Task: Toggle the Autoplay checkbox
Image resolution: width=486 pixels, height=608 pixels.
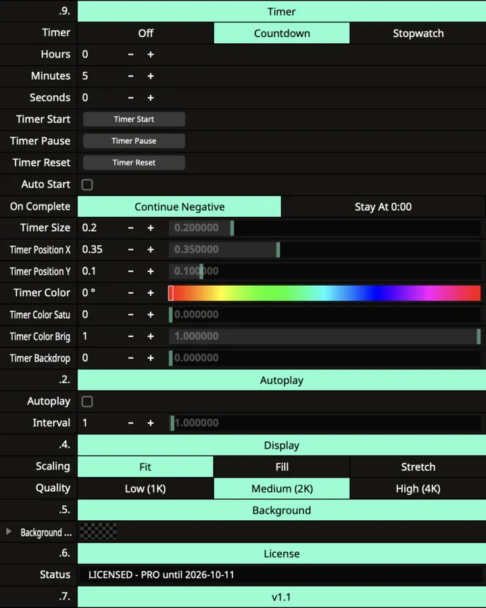Action: (x=87, y=401)
